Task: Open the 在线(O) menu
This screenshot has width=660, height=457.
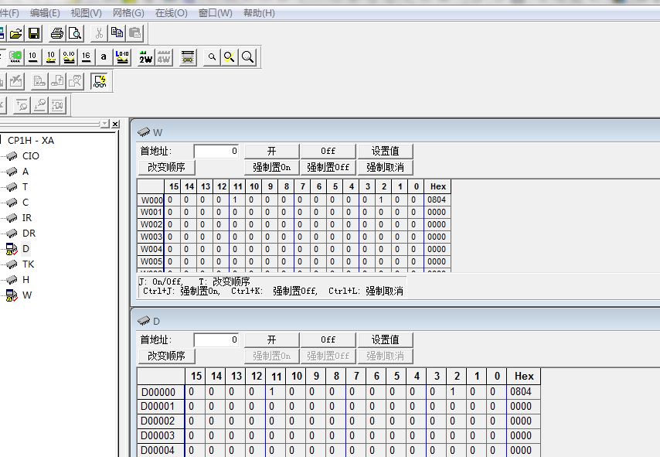Action: pos(171,13)
